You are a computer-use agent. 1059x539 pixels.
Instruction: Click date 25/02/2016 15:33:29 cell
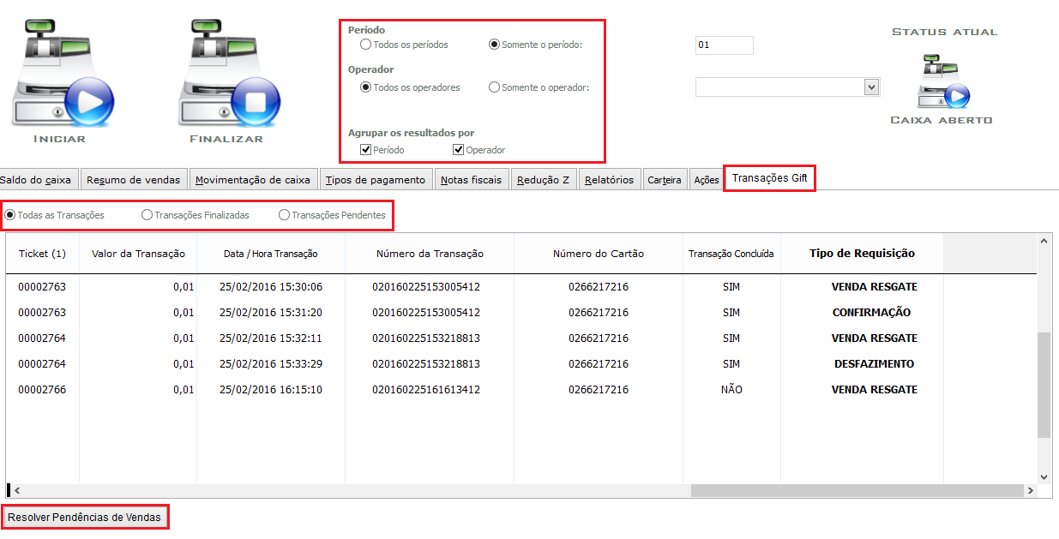(x=271, y=364)
